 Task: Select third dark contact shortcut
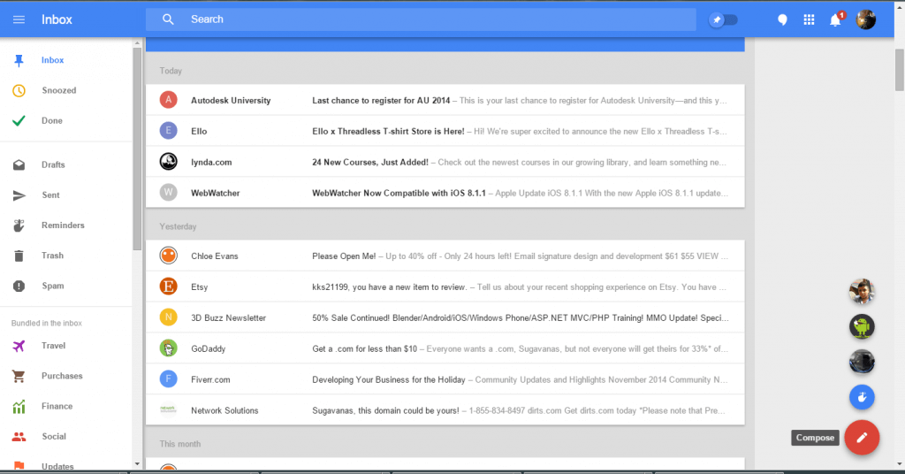pos(862,362)
